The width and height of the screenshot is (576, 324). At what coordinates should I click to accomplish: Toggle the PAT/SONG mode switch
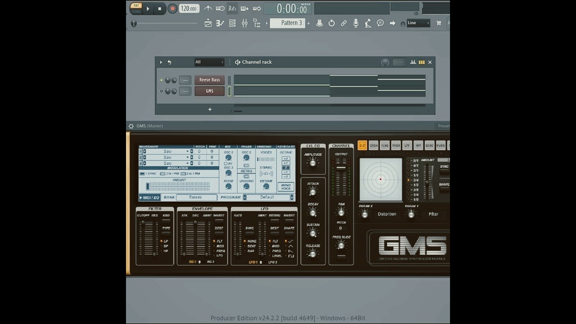tap(136, 8)
